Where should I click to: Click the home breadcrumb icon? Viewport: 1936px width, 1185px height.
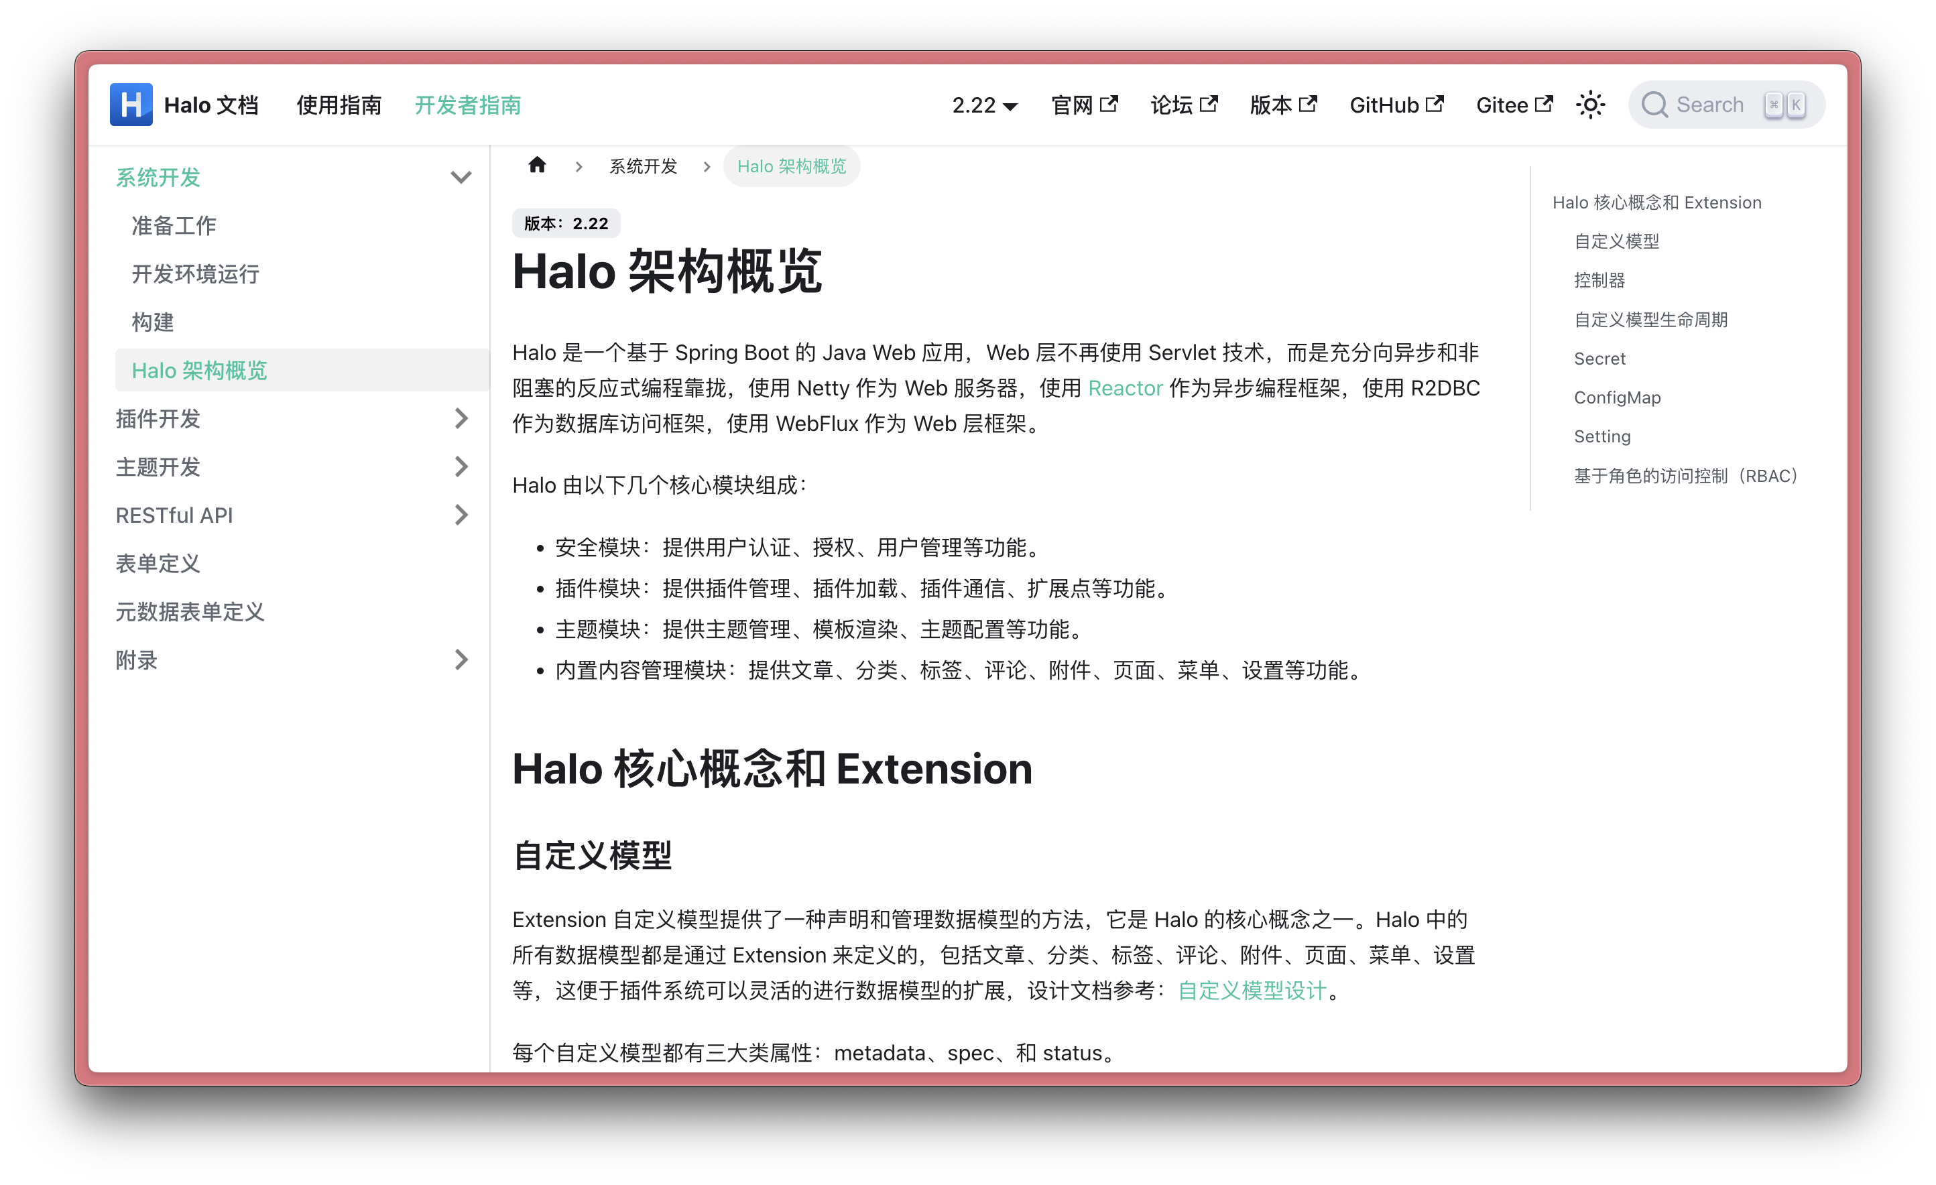click(x=537, y=165)
